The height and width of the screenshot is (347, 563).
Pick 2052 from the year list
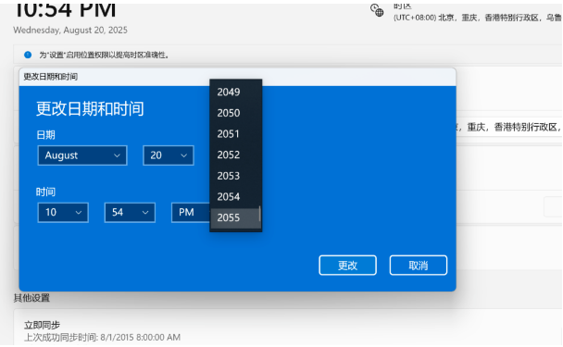(235, 155)
